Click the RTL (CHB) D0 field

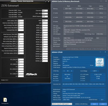tap(21, 64)
